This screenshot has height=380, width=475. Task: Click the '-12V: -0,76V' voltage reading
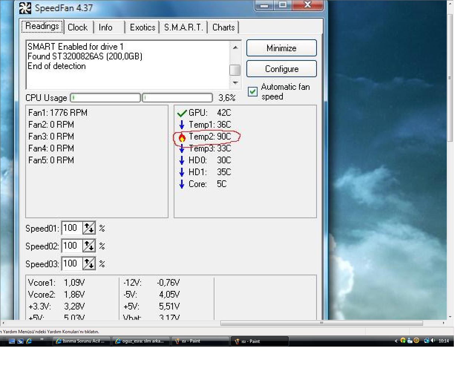pos(151,283)
